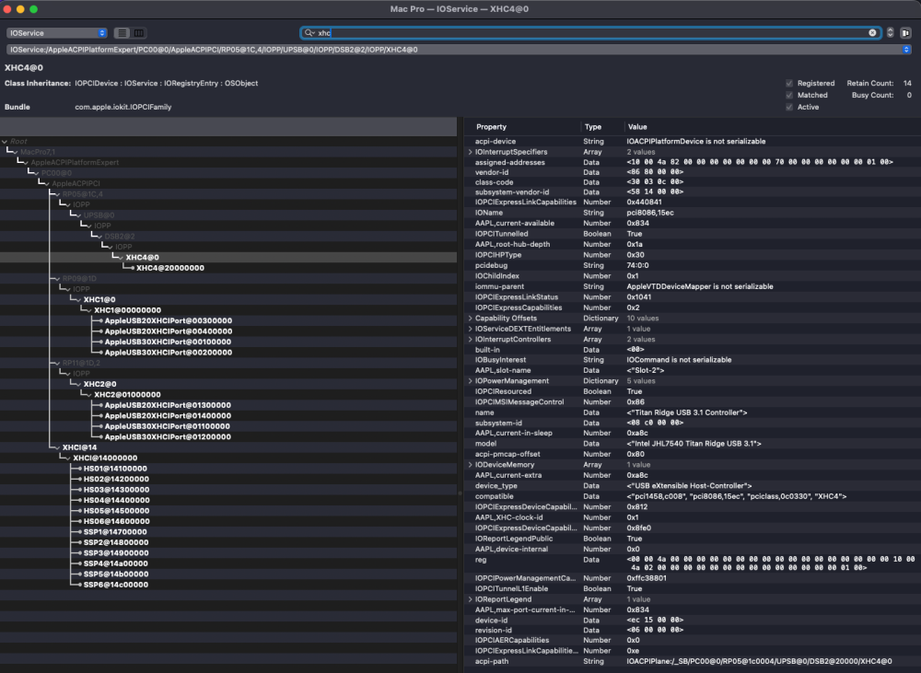
Task: Select HS01@14100000 port entry
Action: pos(115,469)
